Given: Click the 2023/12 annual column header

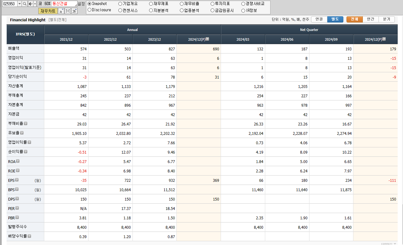Looking at the screenshot, I should (x=155, y=39).
